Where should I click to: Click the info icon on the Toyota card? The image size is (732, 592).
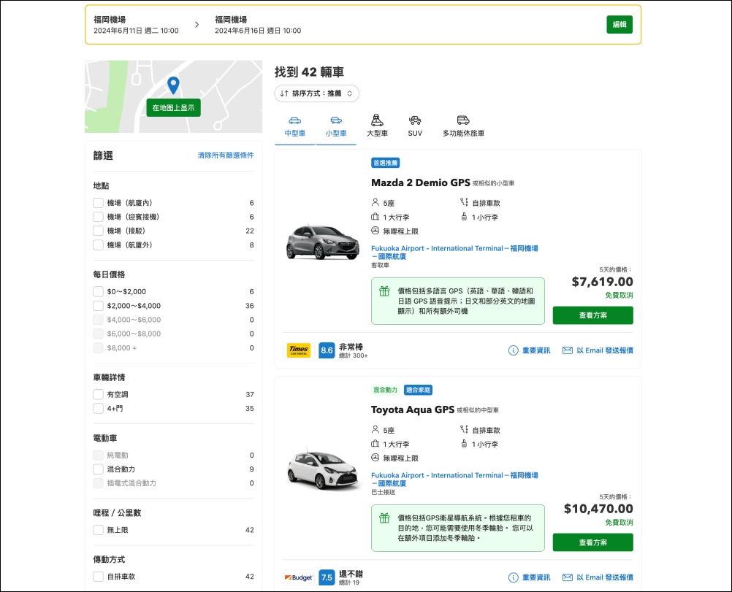(513, 577)
